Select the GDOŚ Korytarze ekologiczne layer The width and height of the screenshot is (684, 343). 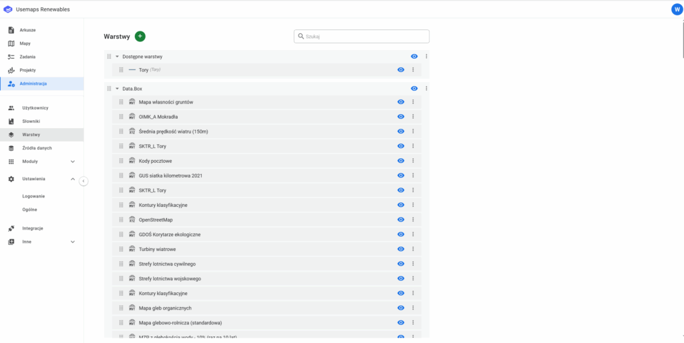tap(170, 234)
